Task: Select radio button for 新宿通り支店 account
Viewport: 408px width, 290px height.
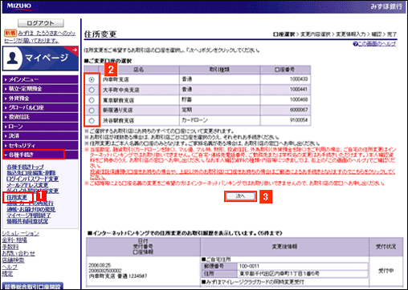Action: click(x=92, y=111)
